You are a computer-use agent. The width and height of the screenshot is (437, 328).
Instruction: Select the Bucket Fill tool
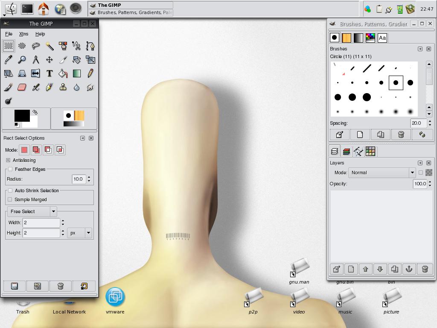coord(63,73)
